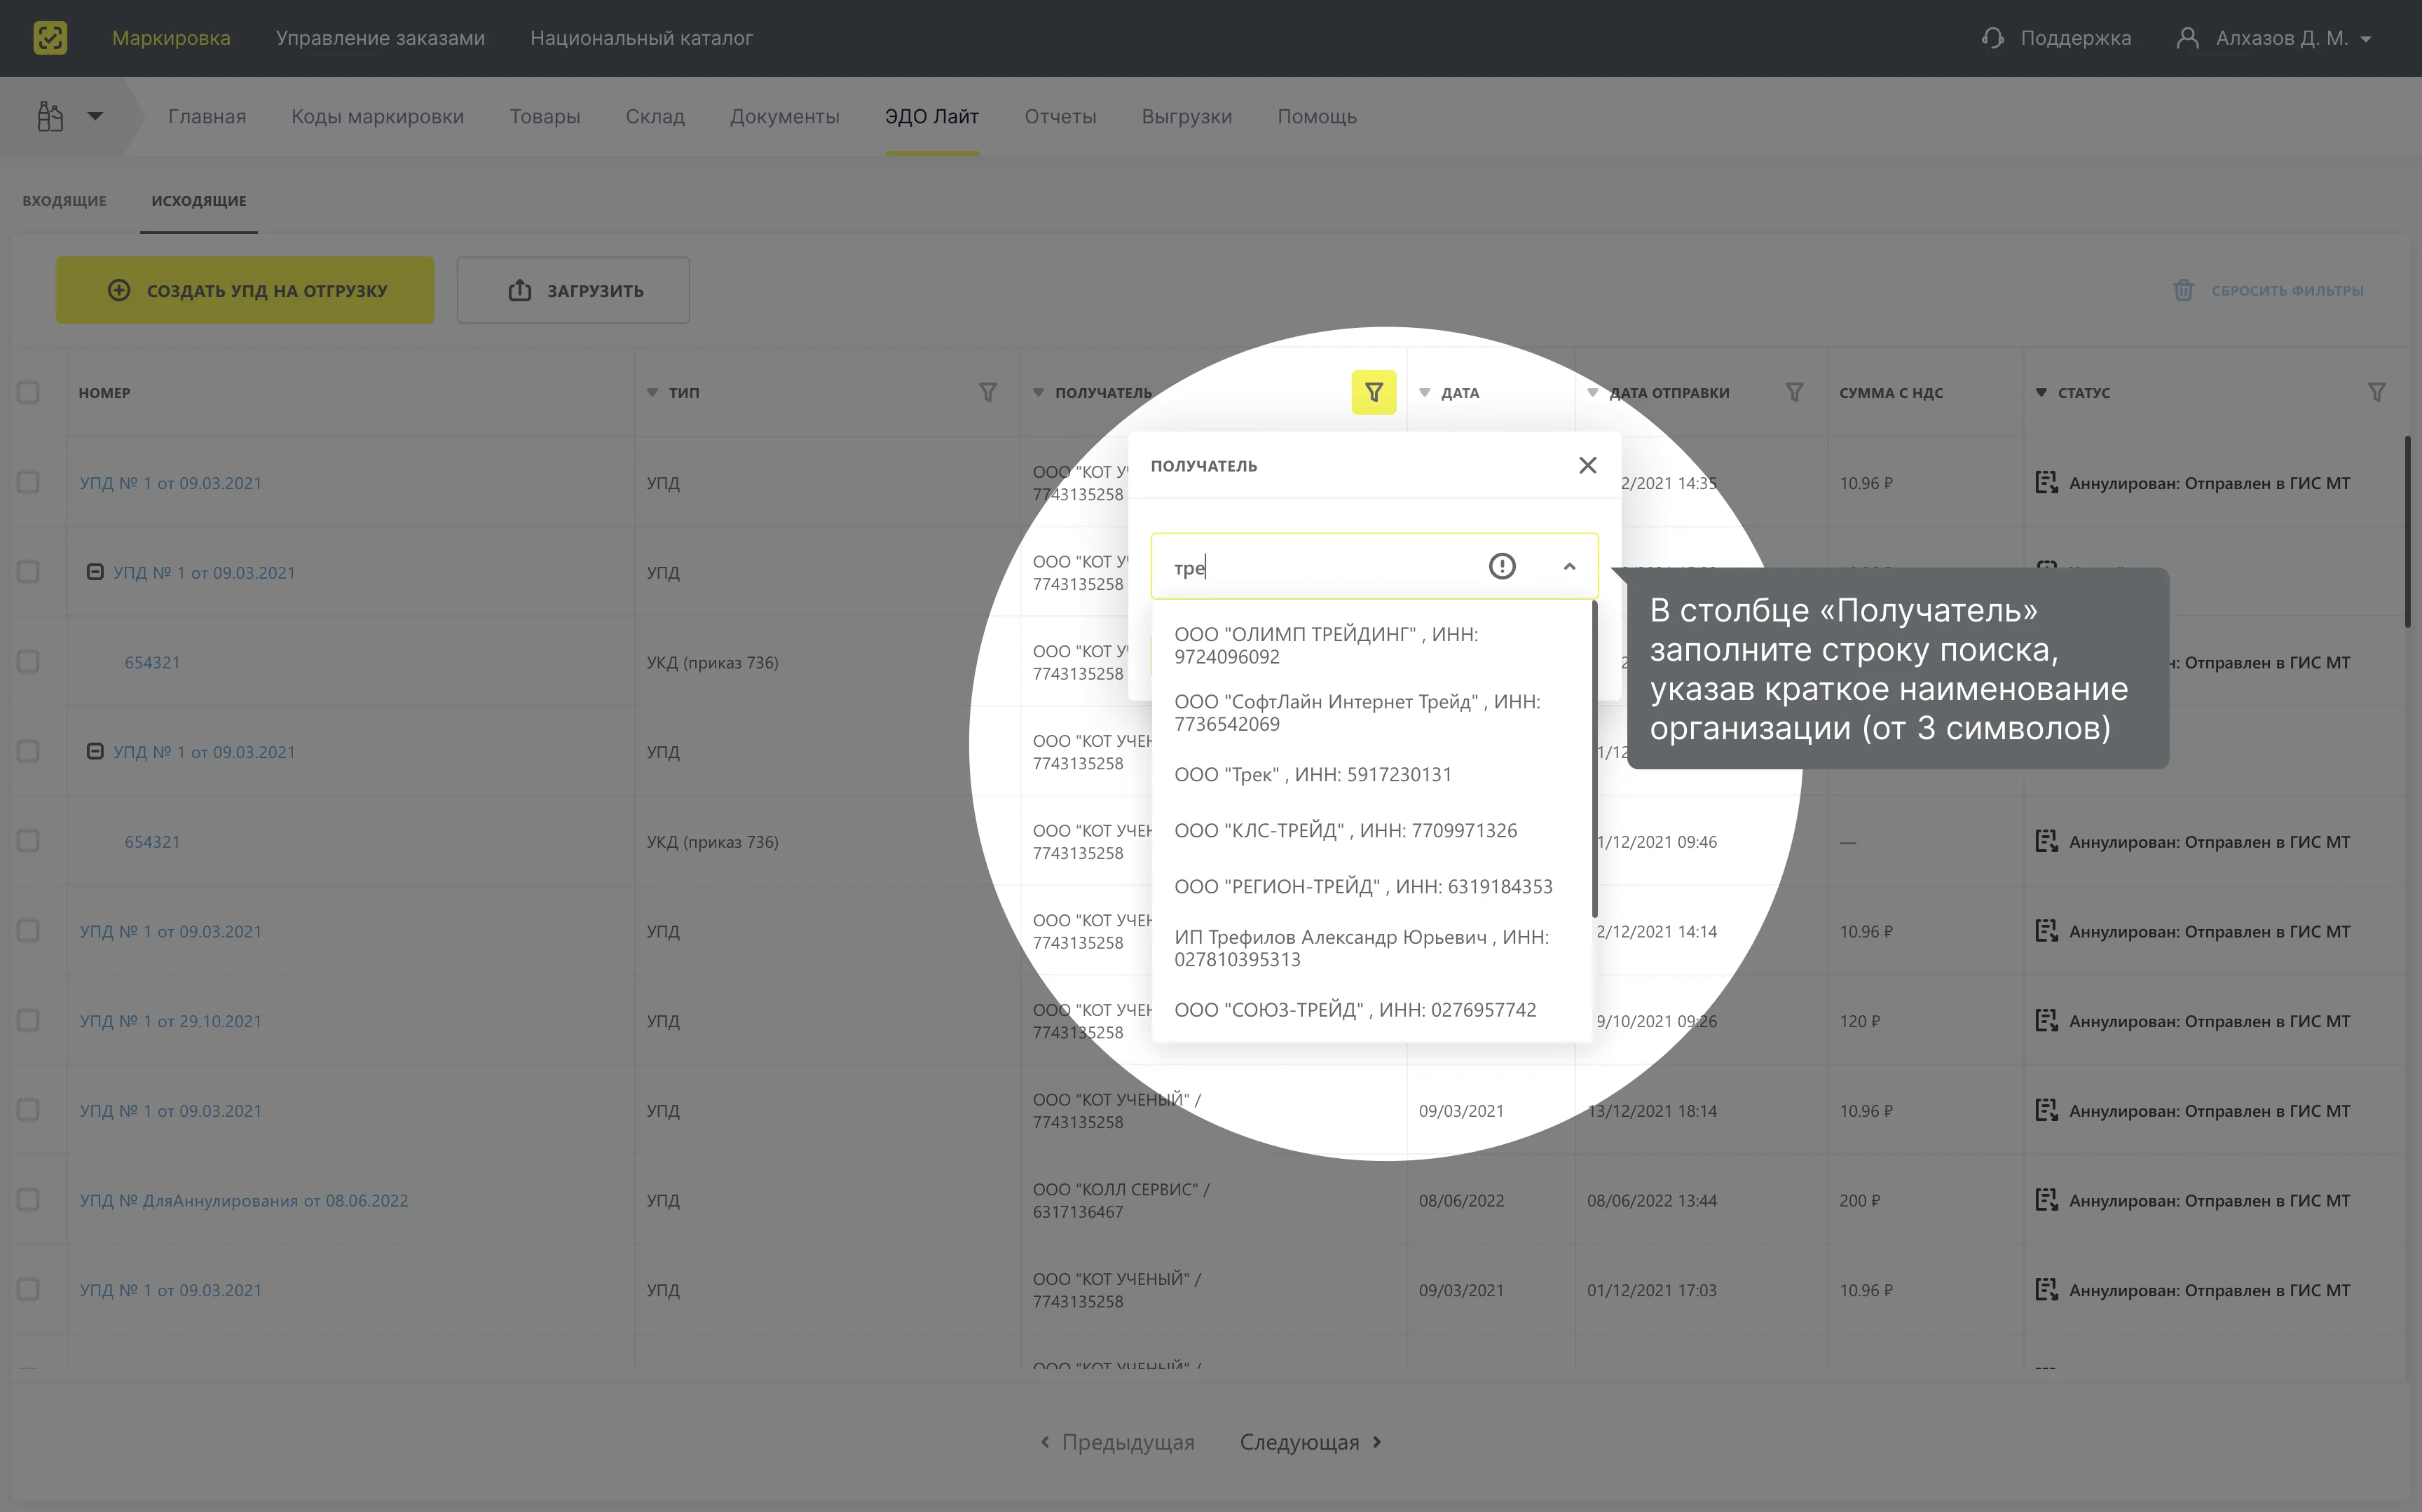The height and width of the screenshot is (1512, 2422).
Task: Open the Отчеты tab
Action: click(1060, 116)
